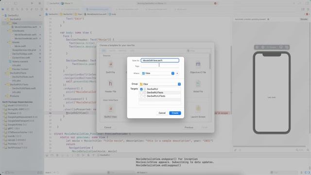Click the body breadcrumb in jump bar
The image size is (311, 175).
point(112,14)
